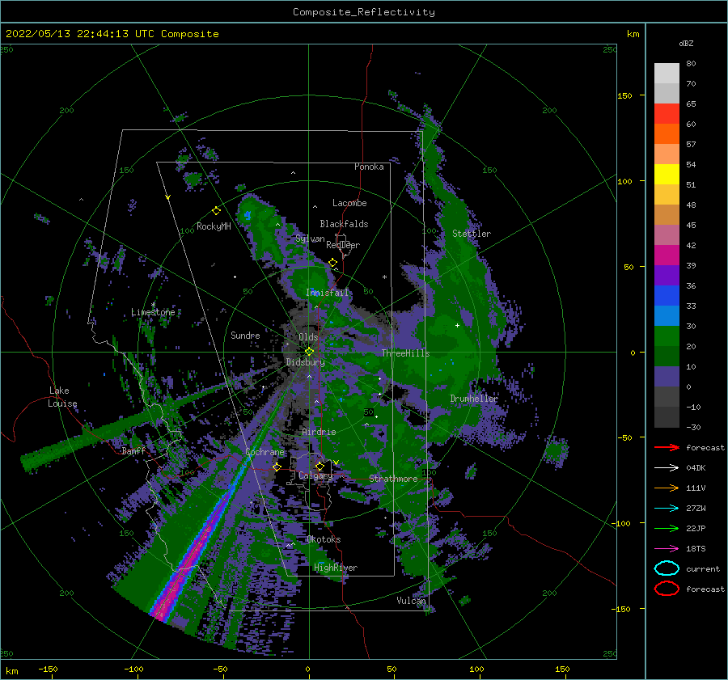Select radar center diamond above Didsbury
Screen dimensions: 728x680
pyautogui.click(x=309, y=352)
